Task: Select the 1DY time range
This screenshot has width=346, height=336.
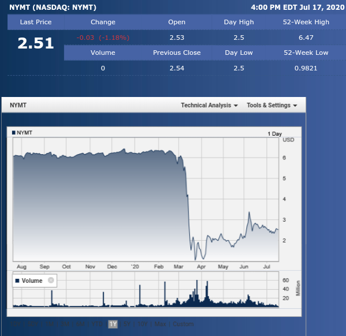Action: pos(15,324)
